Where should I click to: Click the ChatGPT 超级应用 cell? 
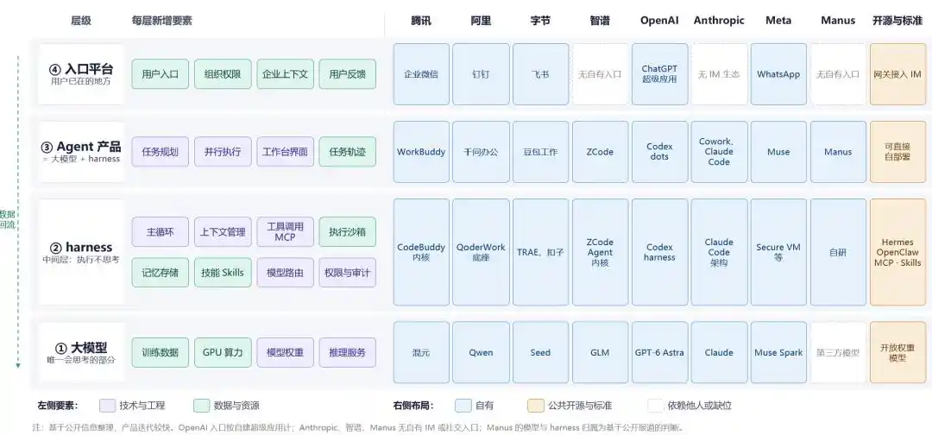pyautogui.click(x=660, y=74)
